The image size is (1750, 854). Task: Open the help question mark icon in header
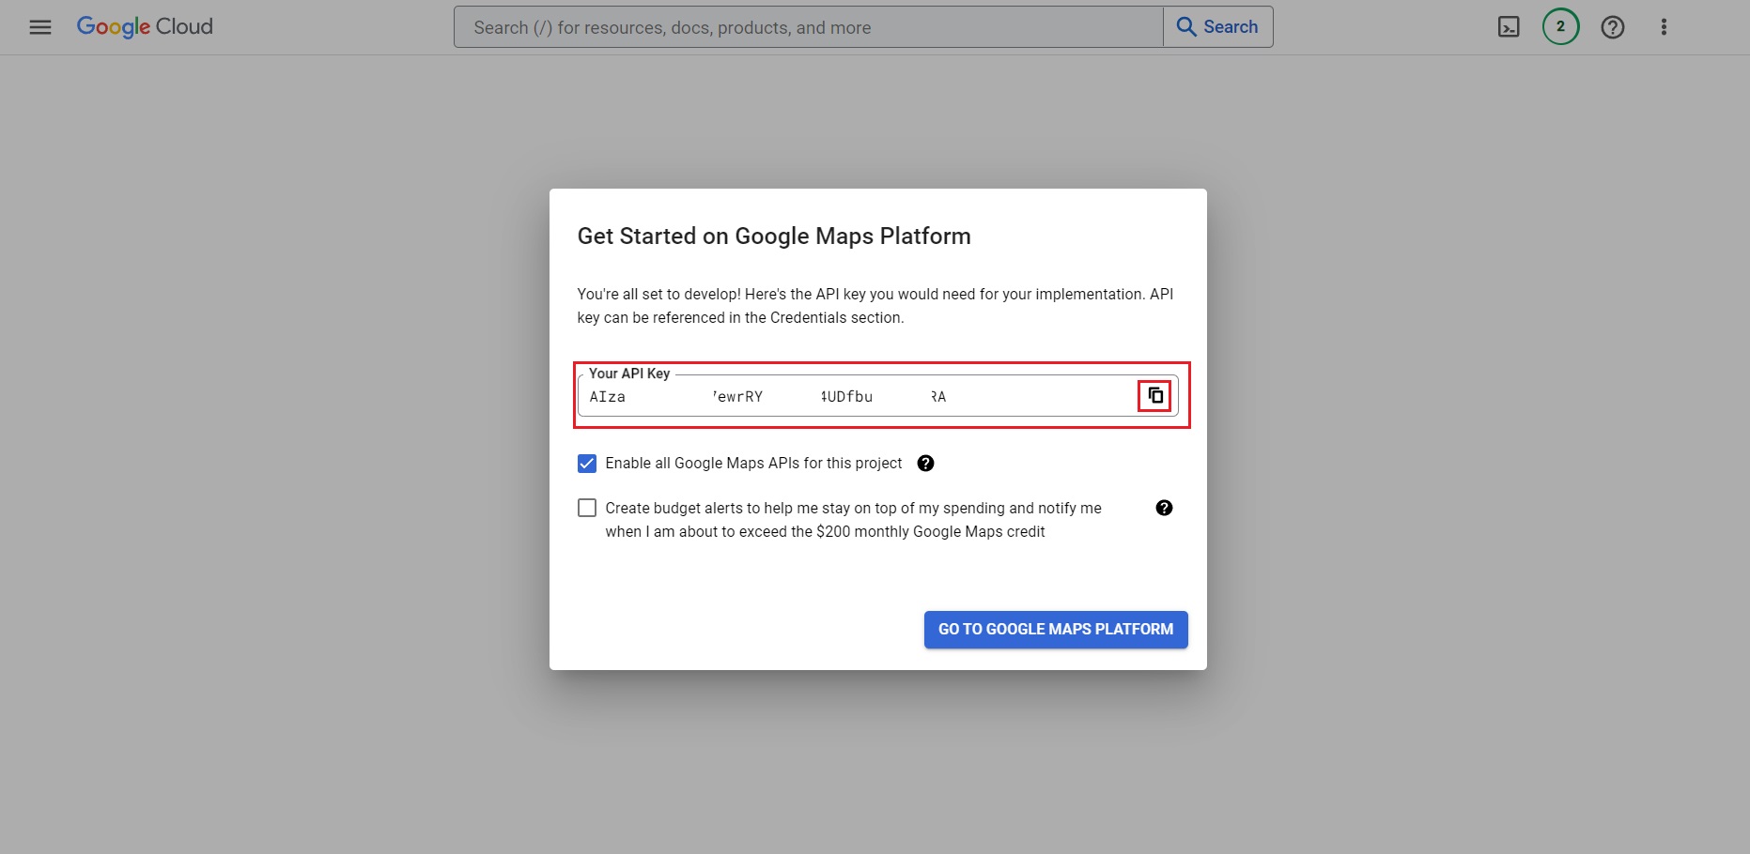(1613, 27)
